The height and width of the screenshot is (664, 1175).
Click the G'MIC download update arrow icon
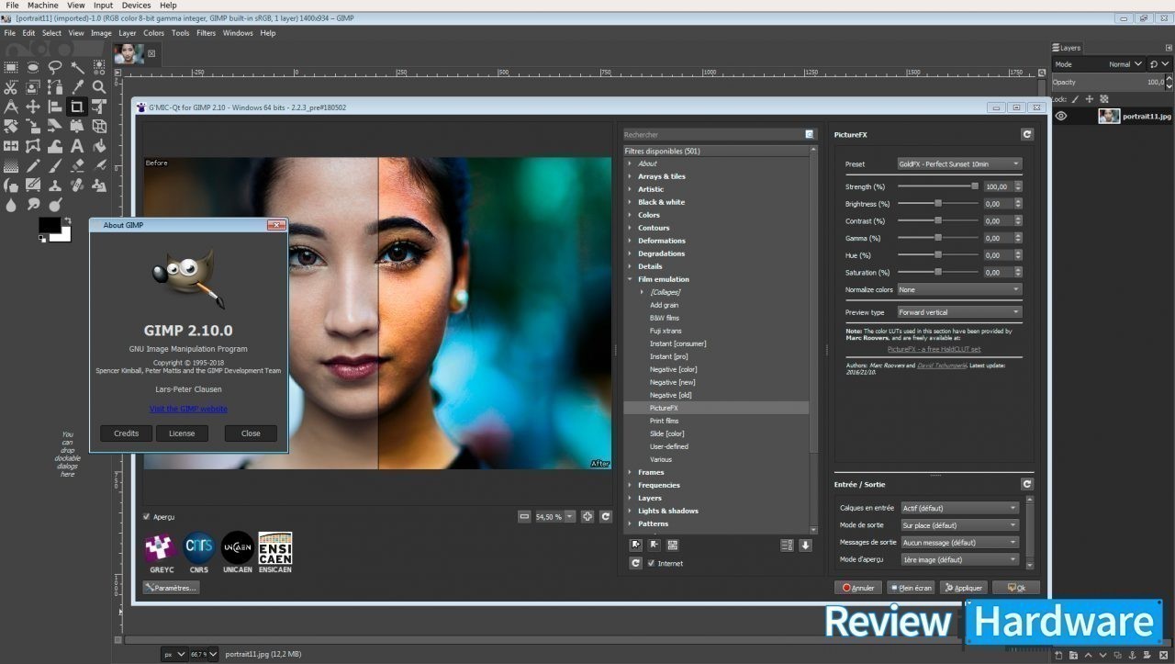click(x=805, y=545)
